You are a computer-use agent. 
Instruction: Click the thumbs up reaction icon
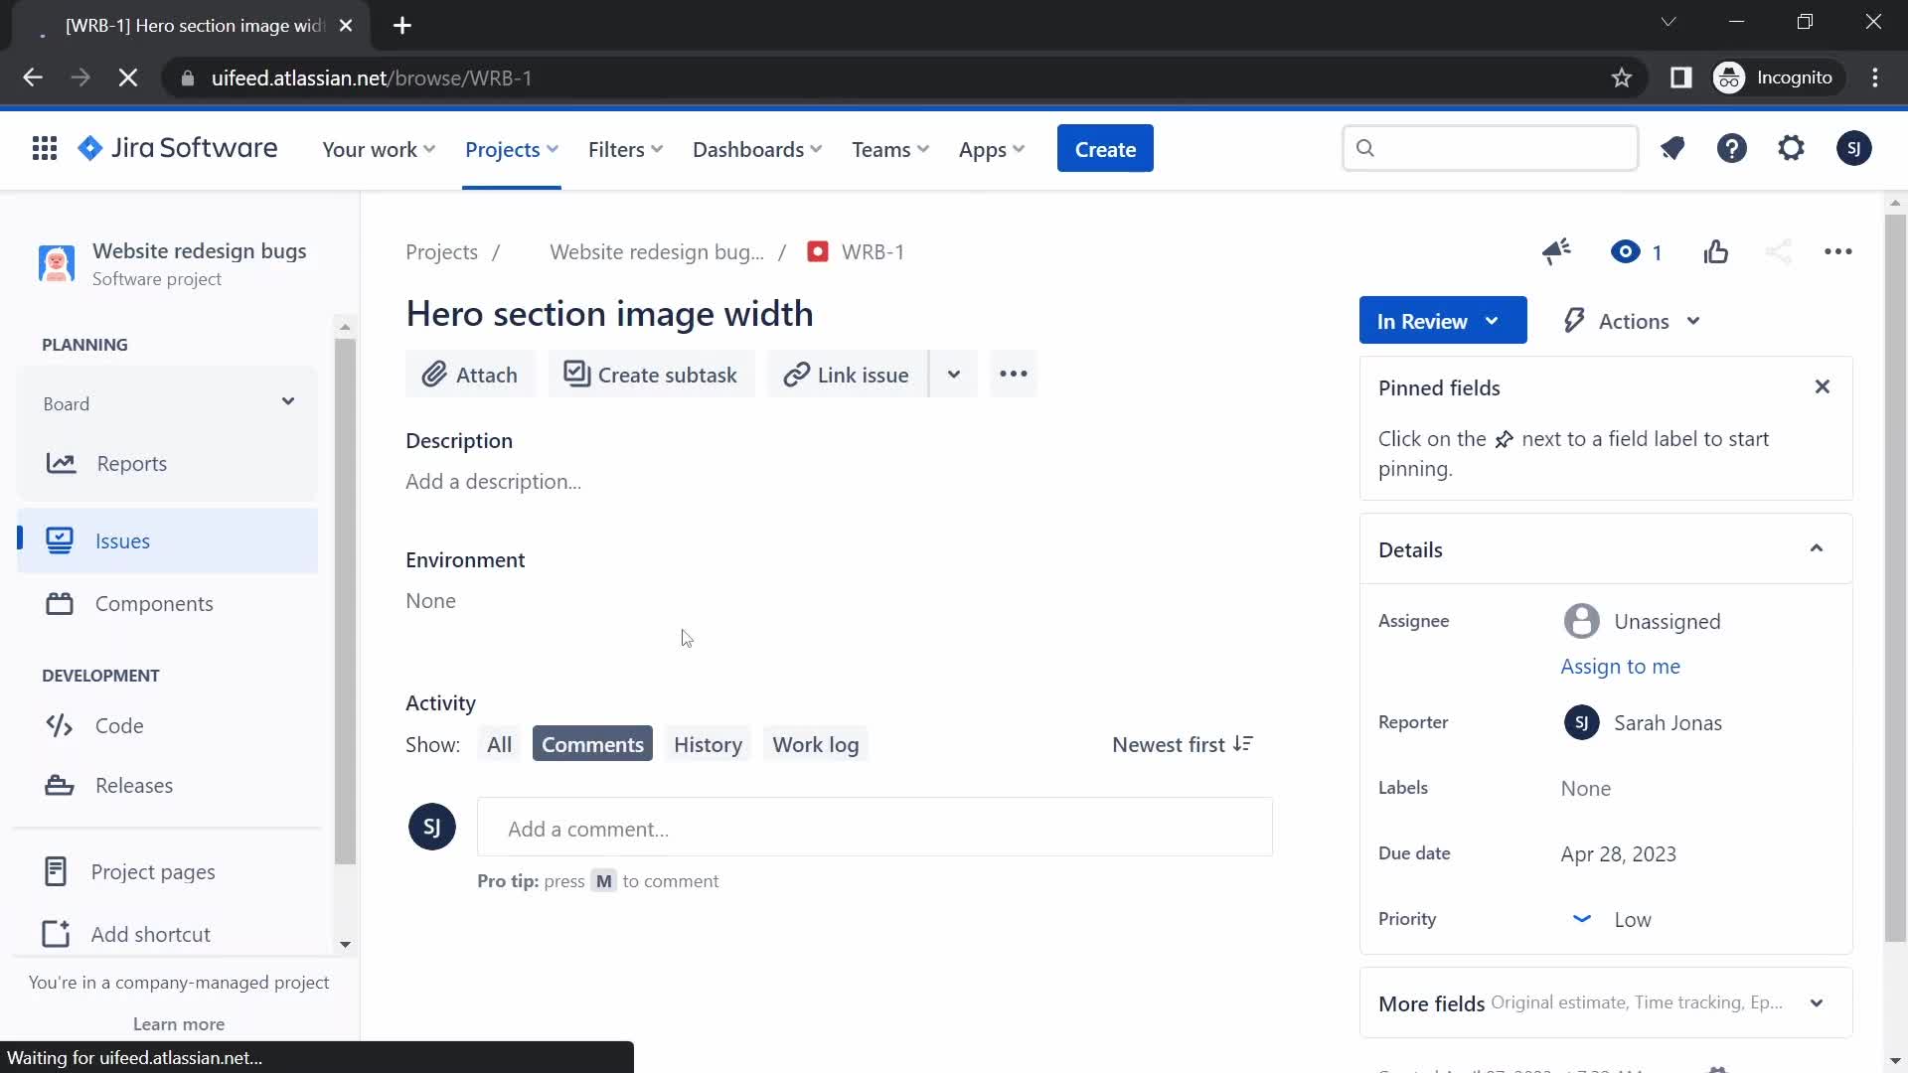pyautogui.click(x=1716, y=250)
